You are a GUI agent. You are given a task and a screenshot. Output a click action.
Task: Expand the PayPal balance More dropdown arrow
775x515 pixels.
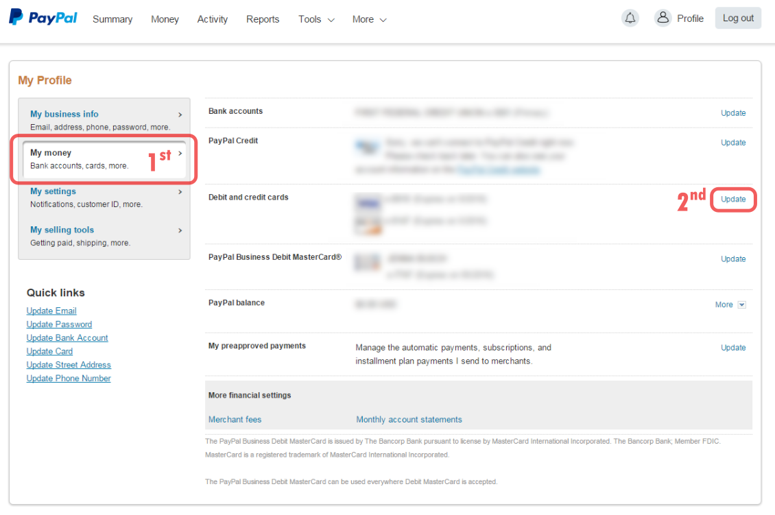741,305
